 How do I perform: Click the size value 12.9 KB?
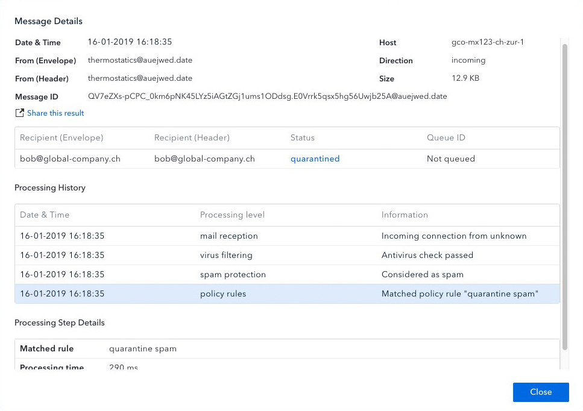tap(465, 78)
